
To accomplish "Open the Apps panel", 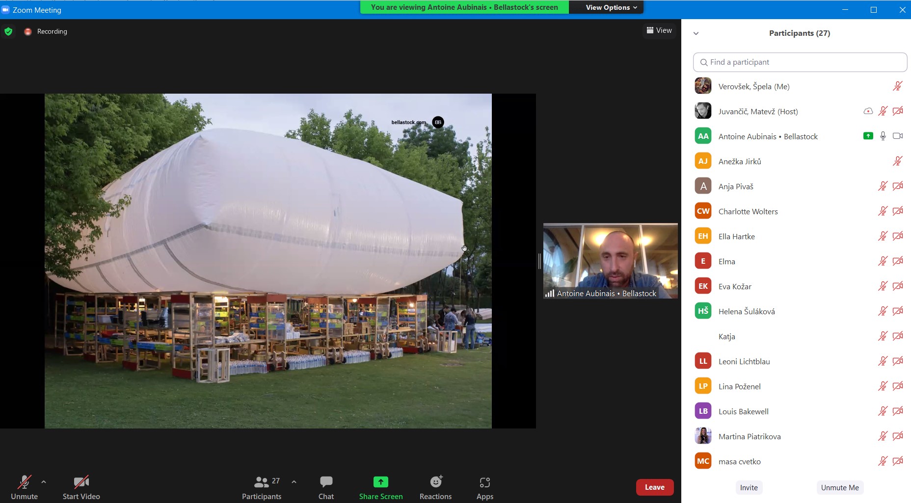I will 485,487.
